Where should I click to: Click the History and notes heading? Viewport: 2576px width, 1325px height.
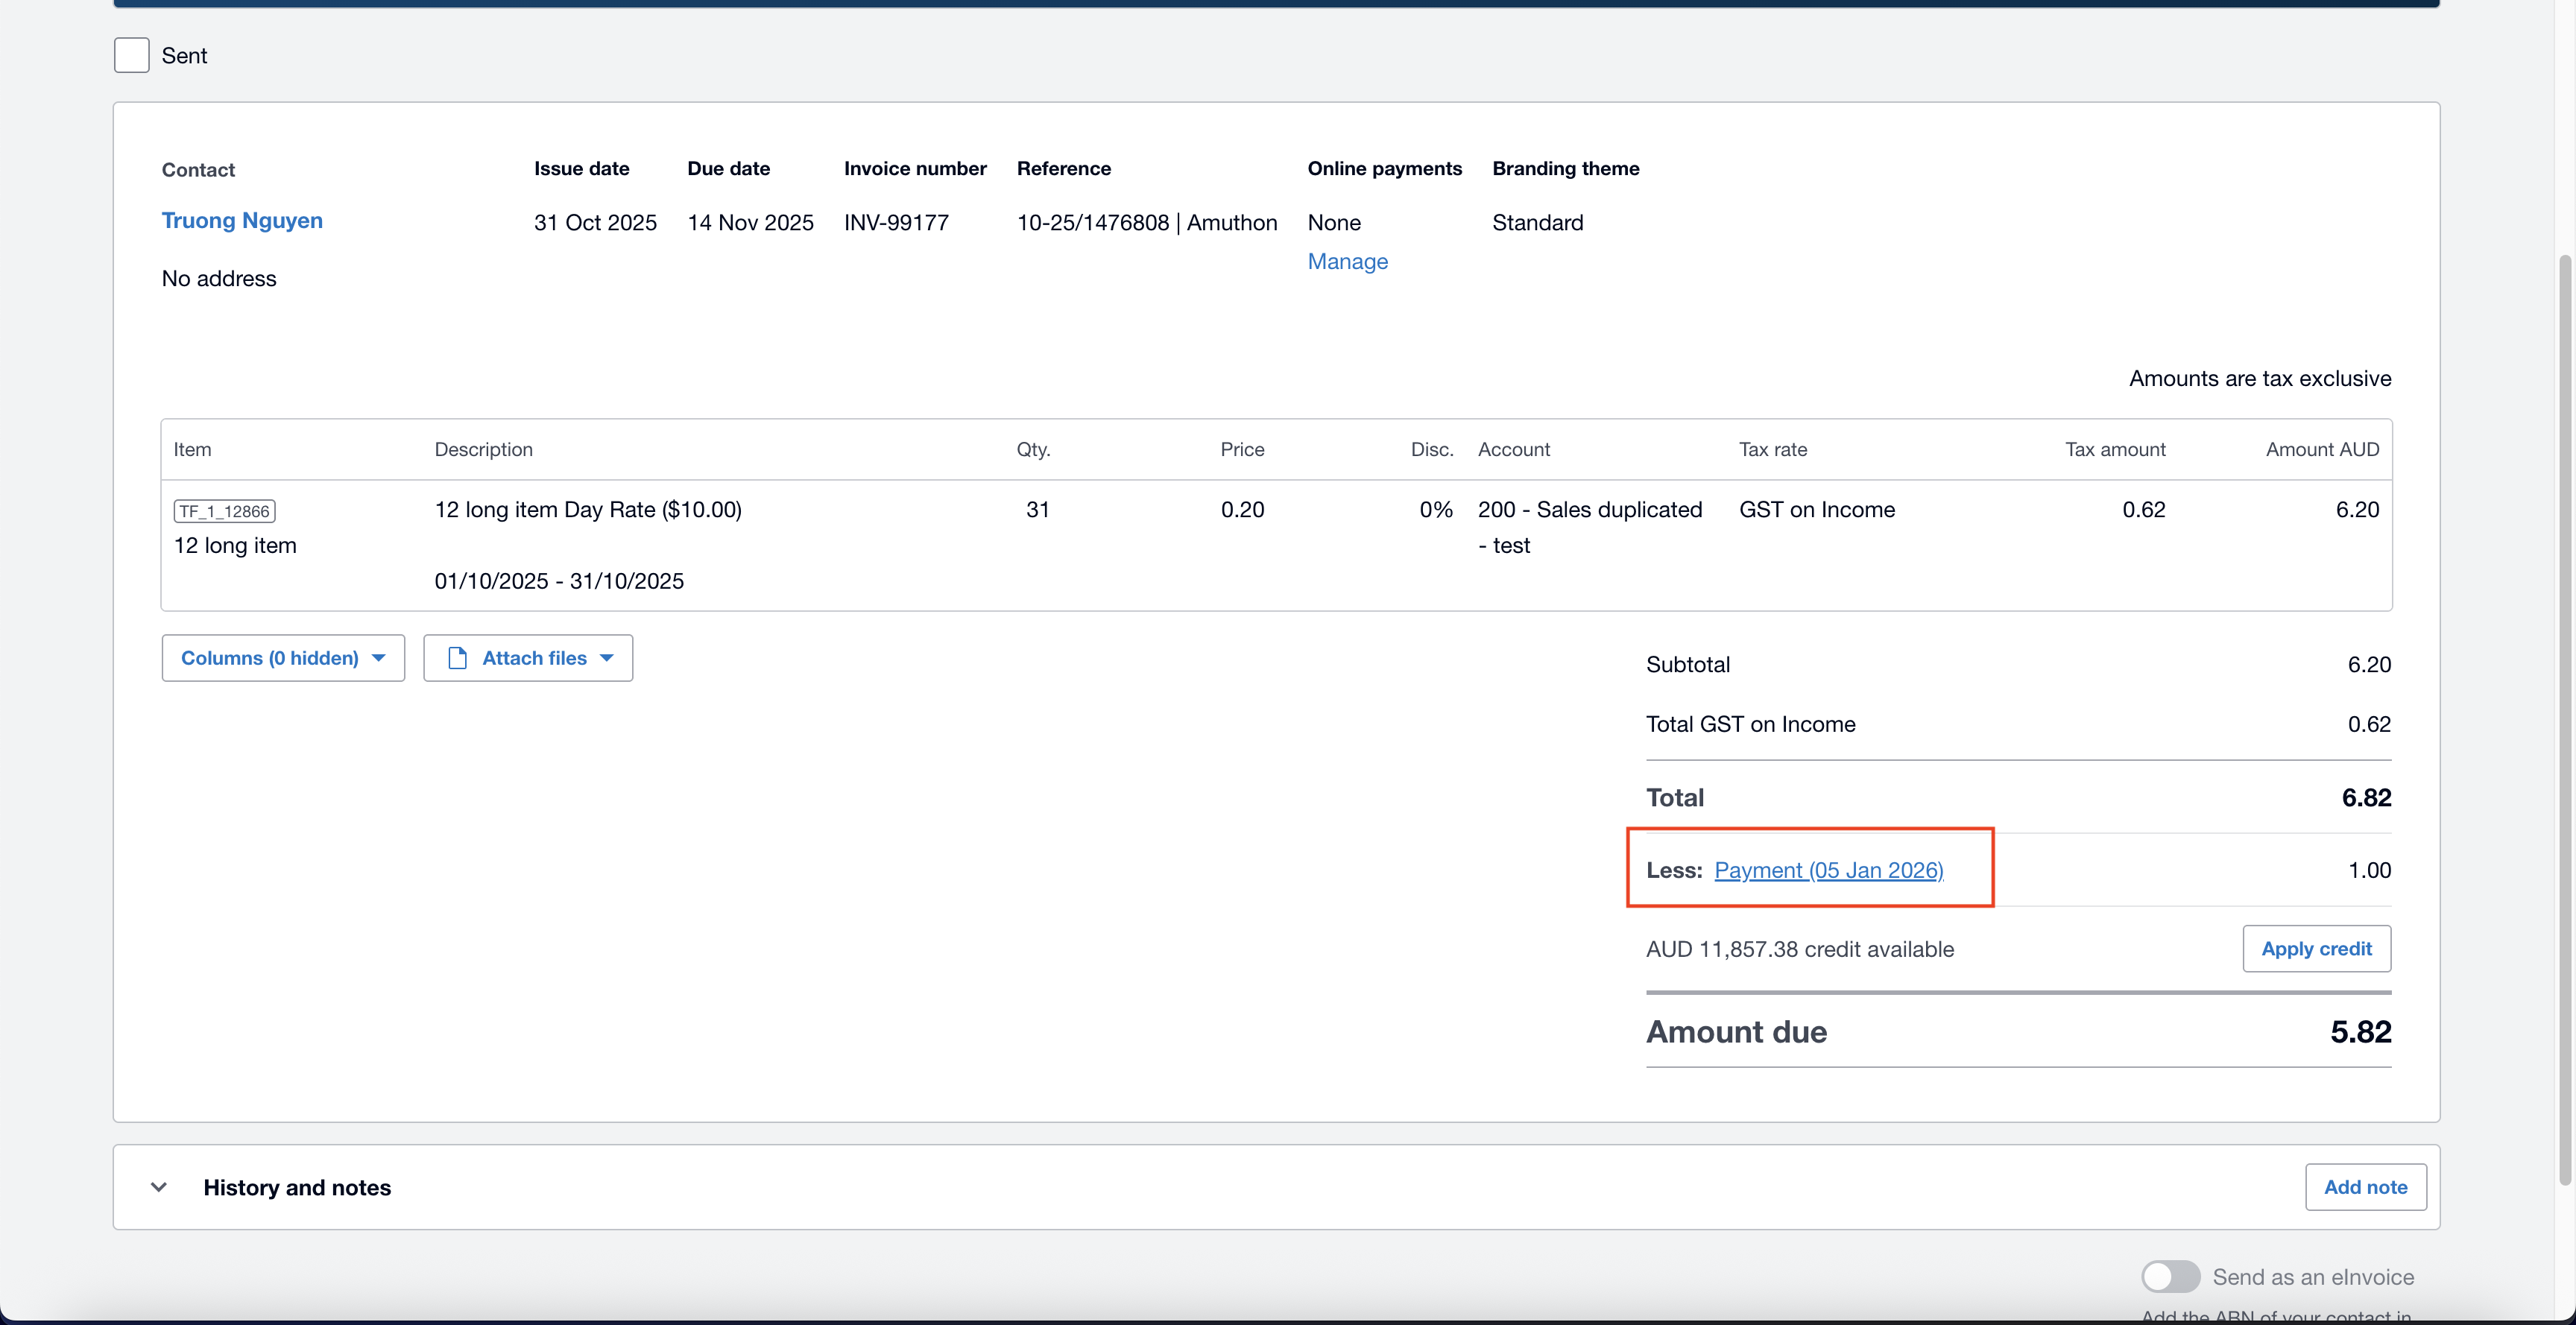tap(297, 1187)
